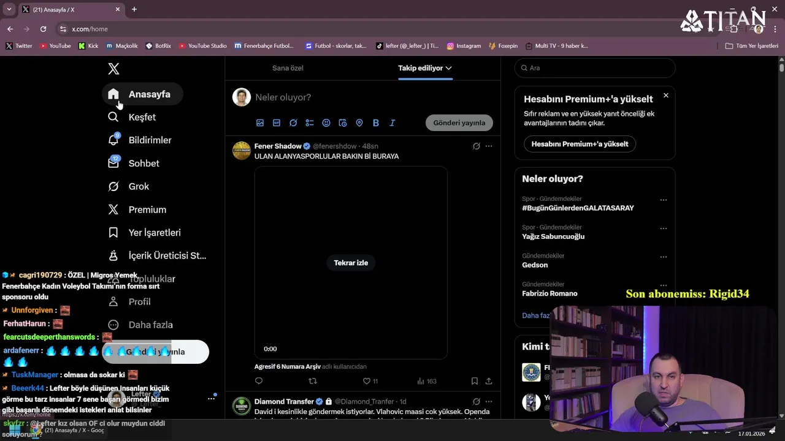The image size is (785, 441).
Task: Open Sohbet messages
Action: point(134,164)
